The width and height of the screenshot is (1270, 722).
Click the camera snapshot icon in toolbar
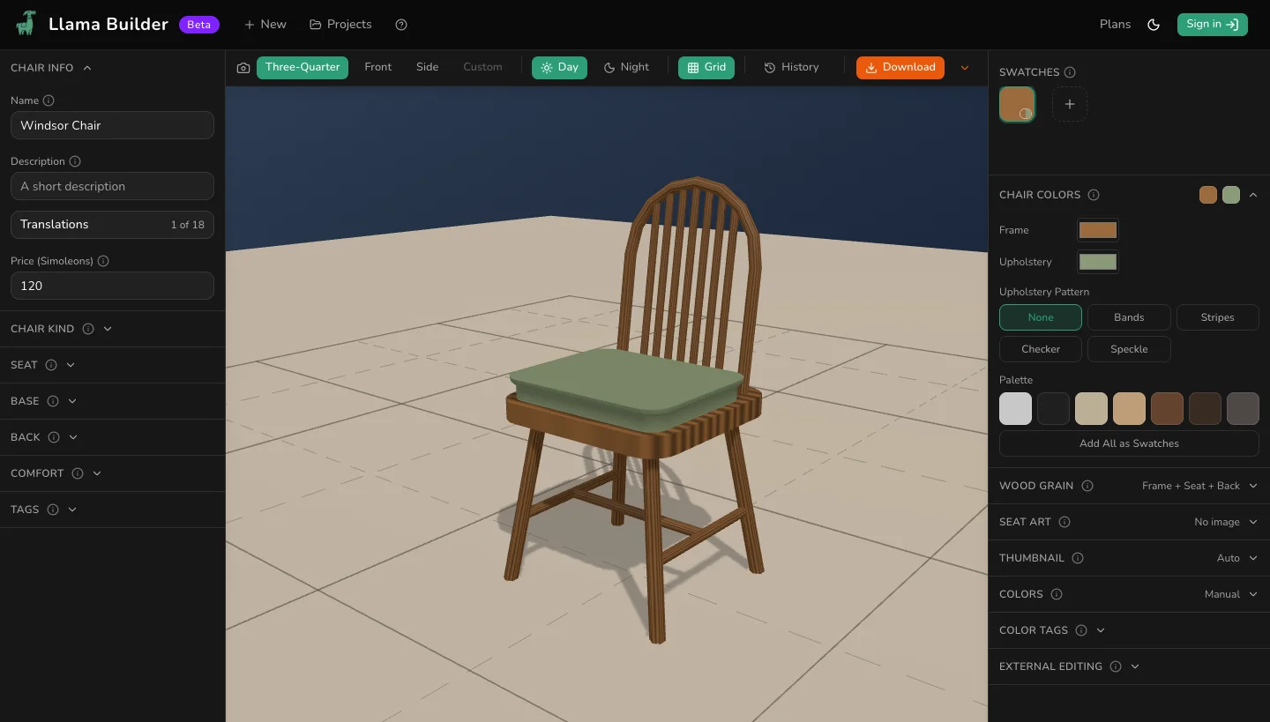[243, 68]
